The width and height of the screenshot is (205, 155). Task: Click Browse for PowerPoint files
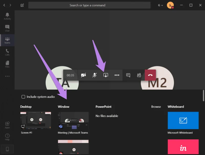coord(156,107)
